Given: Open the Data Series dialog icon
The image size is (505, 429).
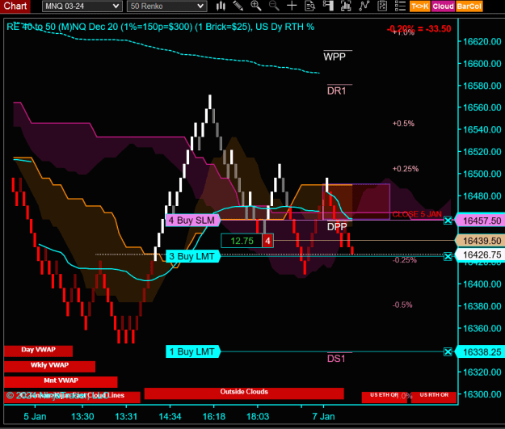Looking at the screenshot, I should click(346, 6).
